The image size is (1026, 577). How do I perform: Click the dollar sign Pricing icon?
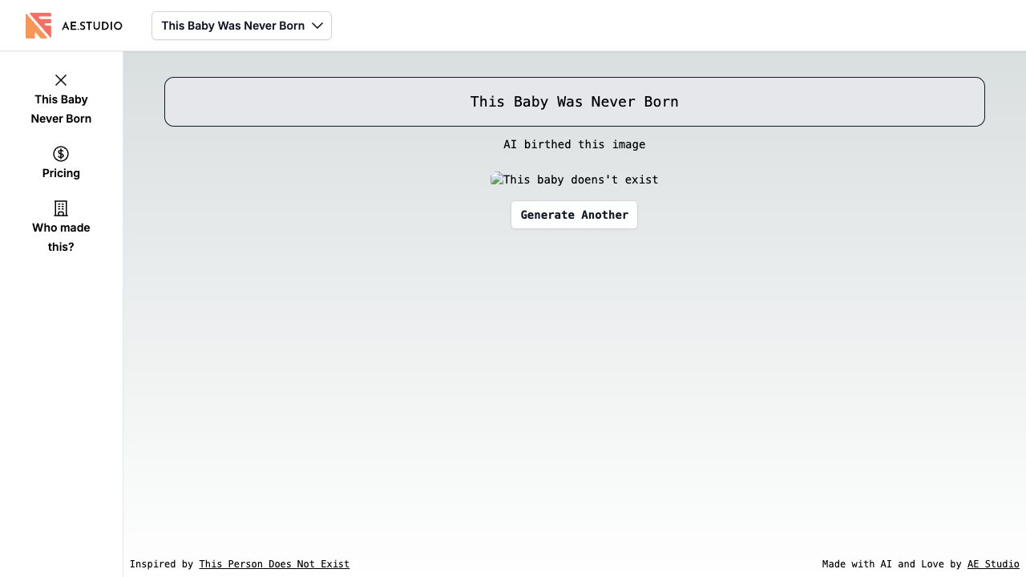click(61, 154)
